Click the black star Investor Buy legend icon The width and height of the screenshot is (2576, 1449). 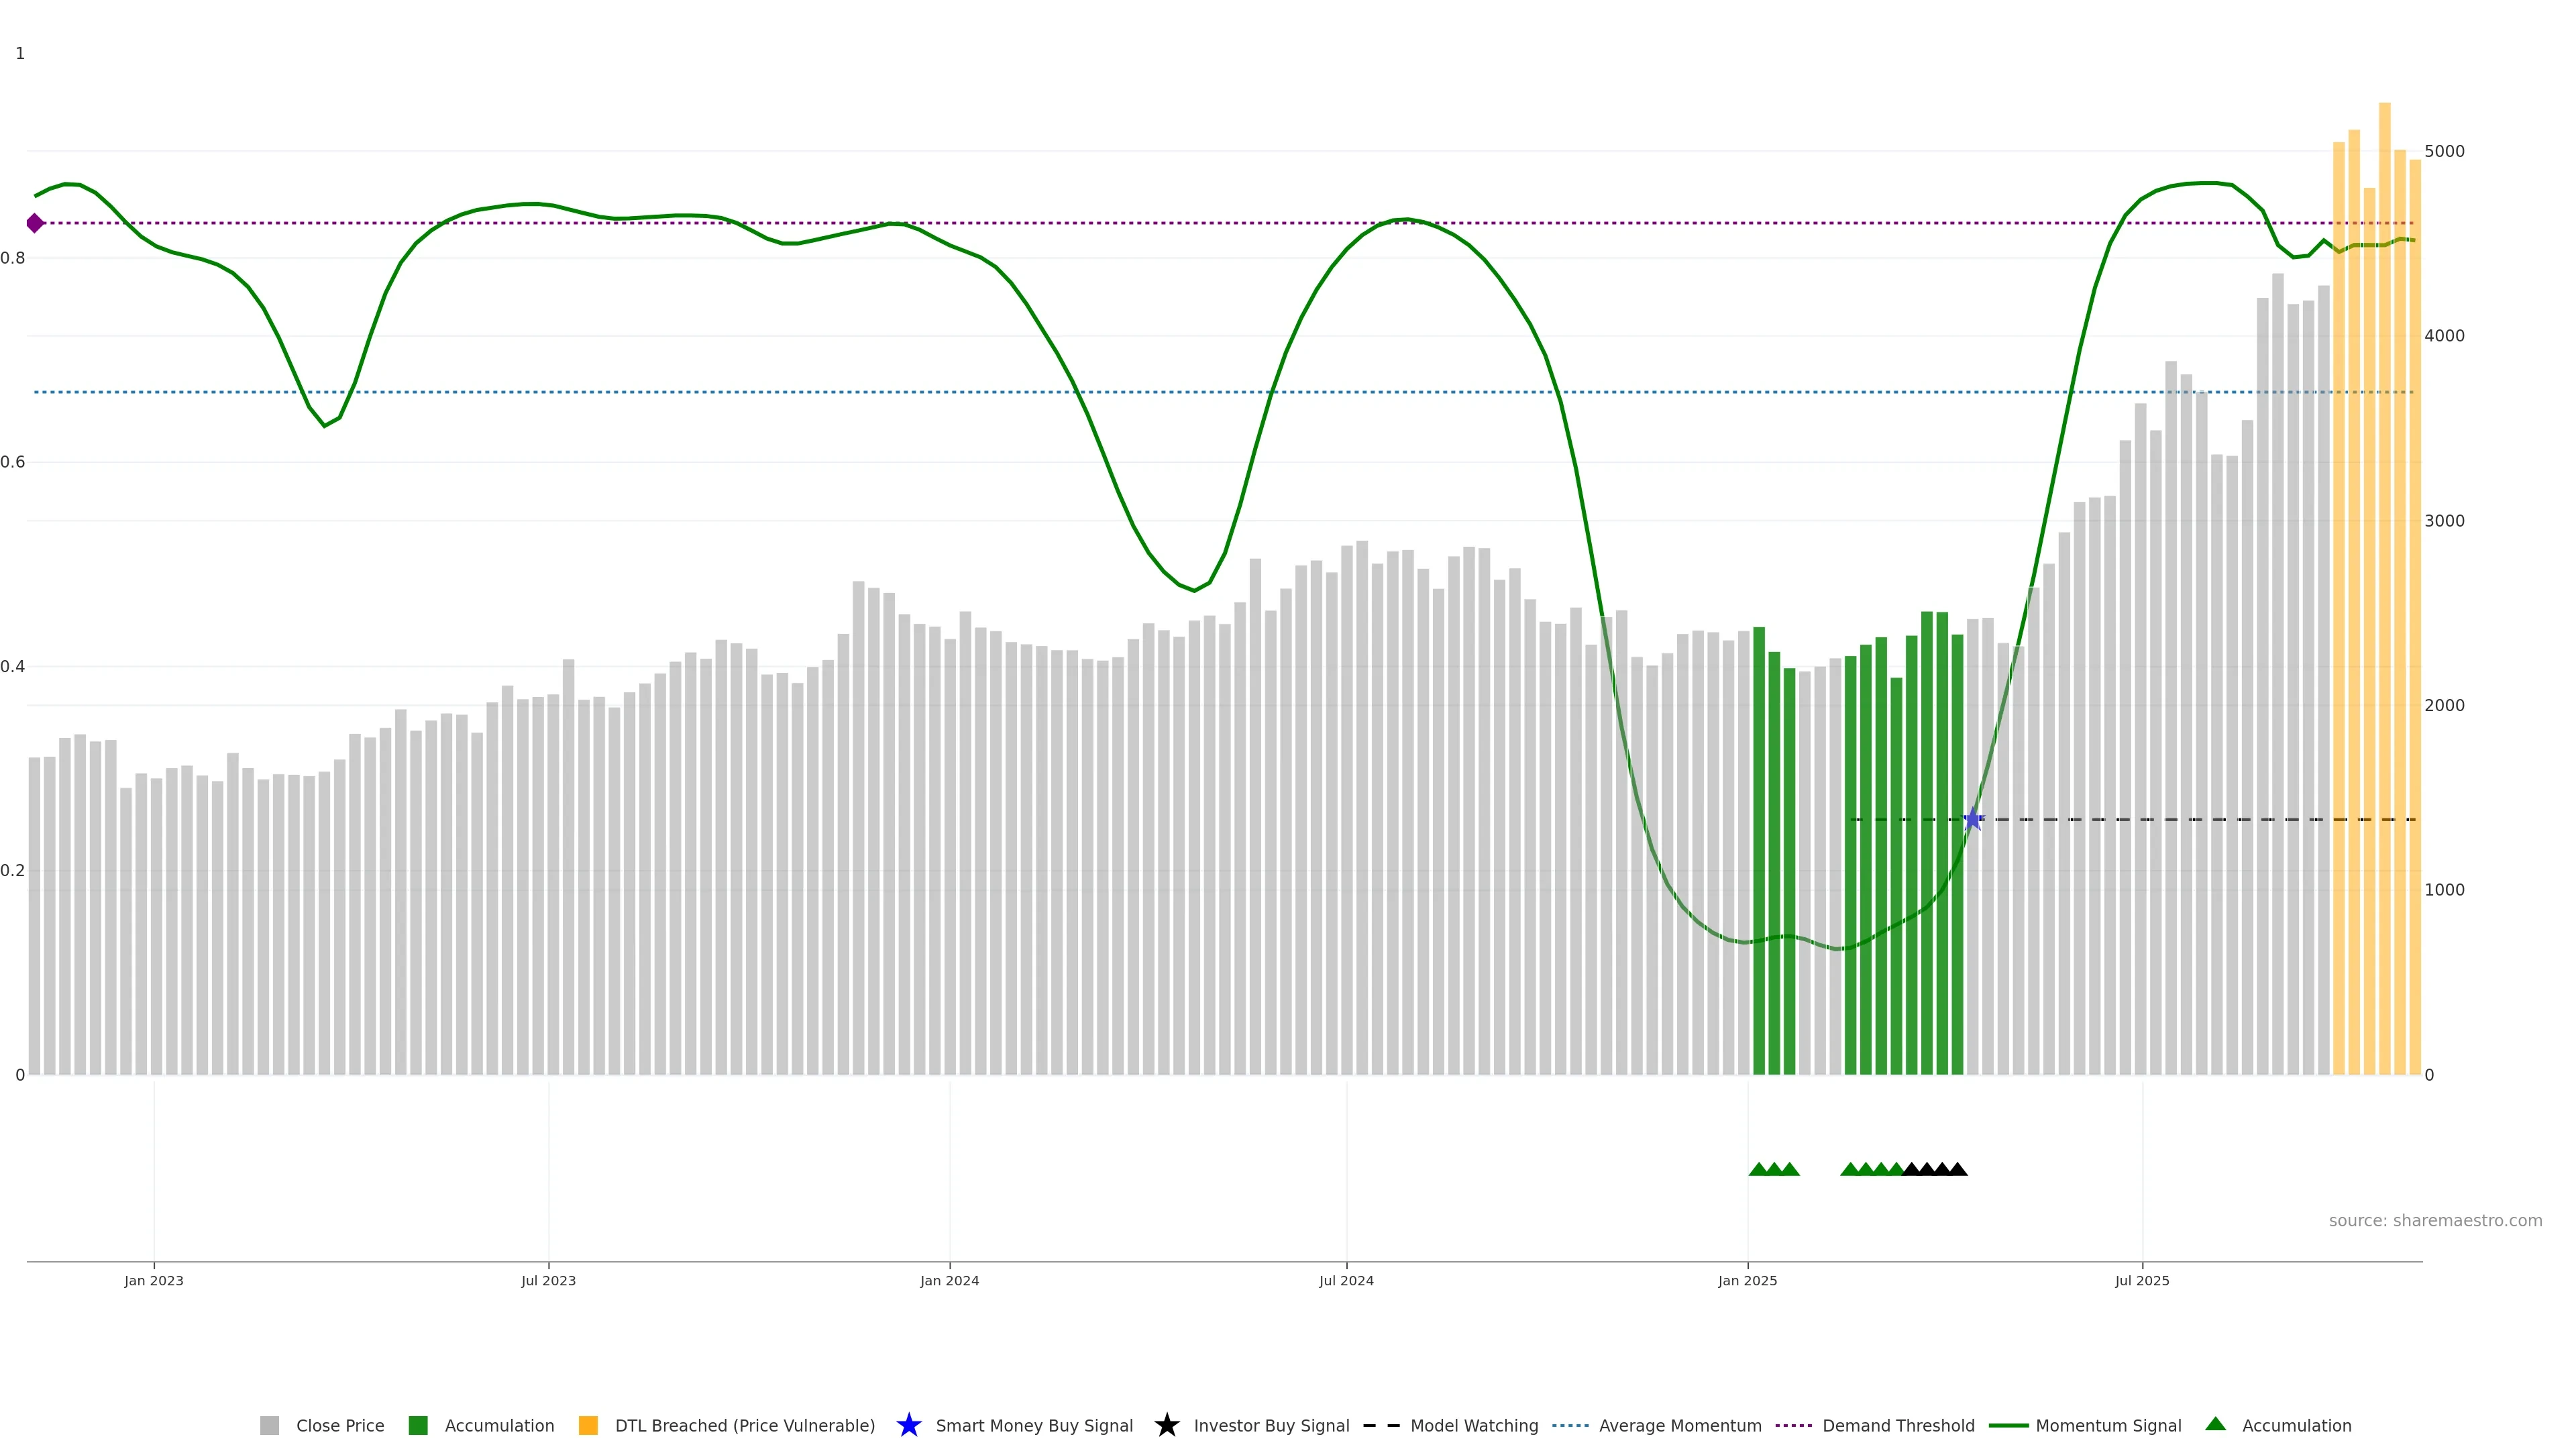(1166, 1425)
